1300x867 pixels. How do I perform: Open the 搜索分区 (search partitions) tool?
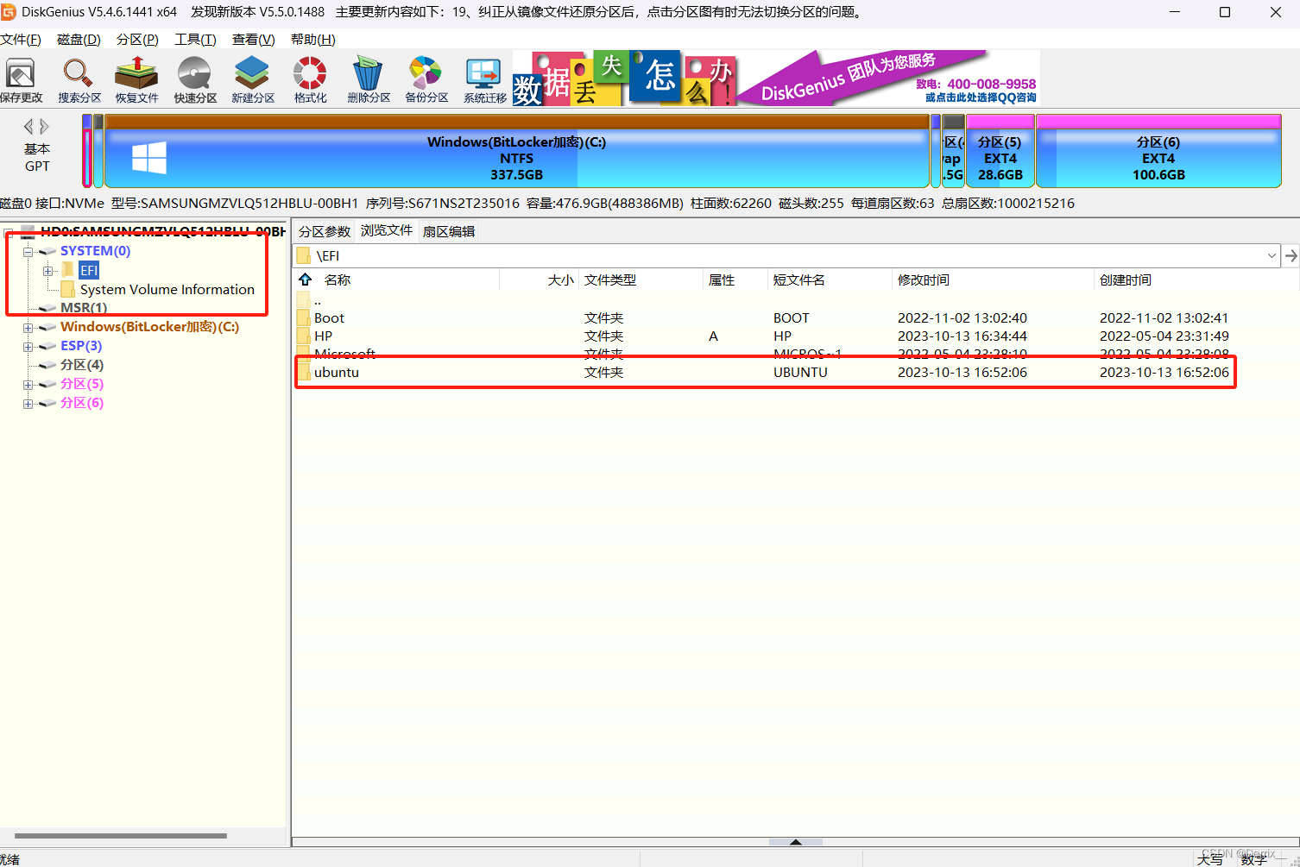pos(79,80)
